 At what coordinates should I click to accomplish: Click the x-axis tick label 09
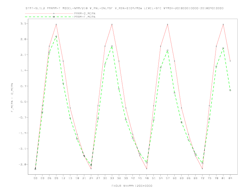56,178
